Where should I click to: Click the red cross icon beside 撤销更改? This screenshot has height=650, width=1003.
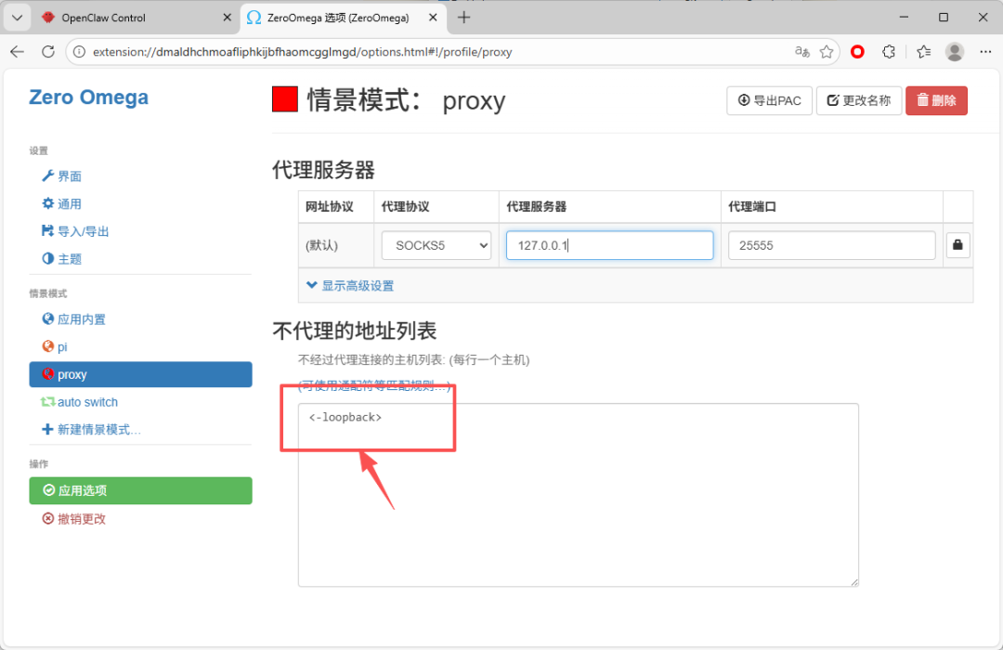(x=46, y=519)
